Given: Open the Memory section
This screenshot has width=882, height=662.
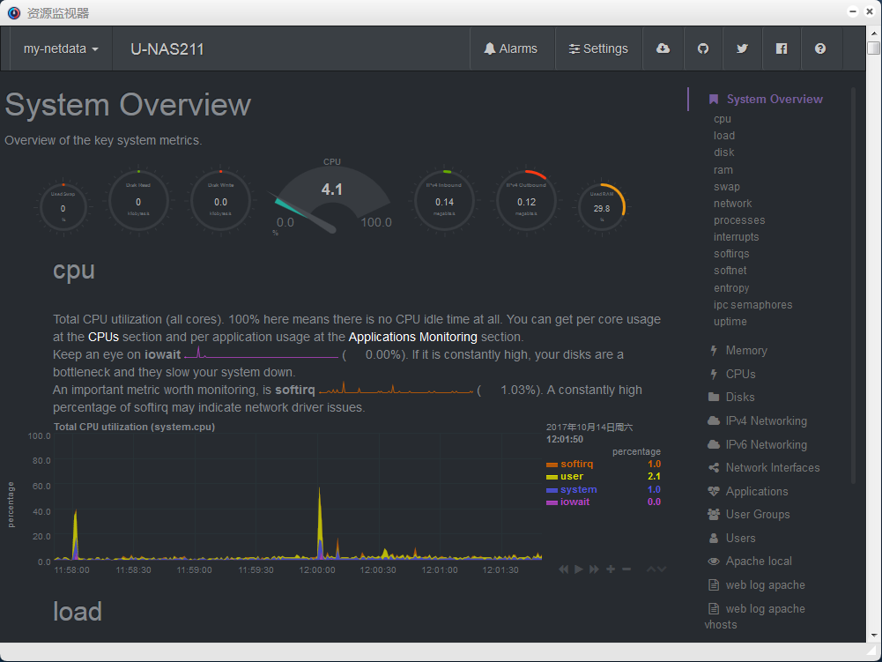Looking at the screenshot, I should coord(738,351).
